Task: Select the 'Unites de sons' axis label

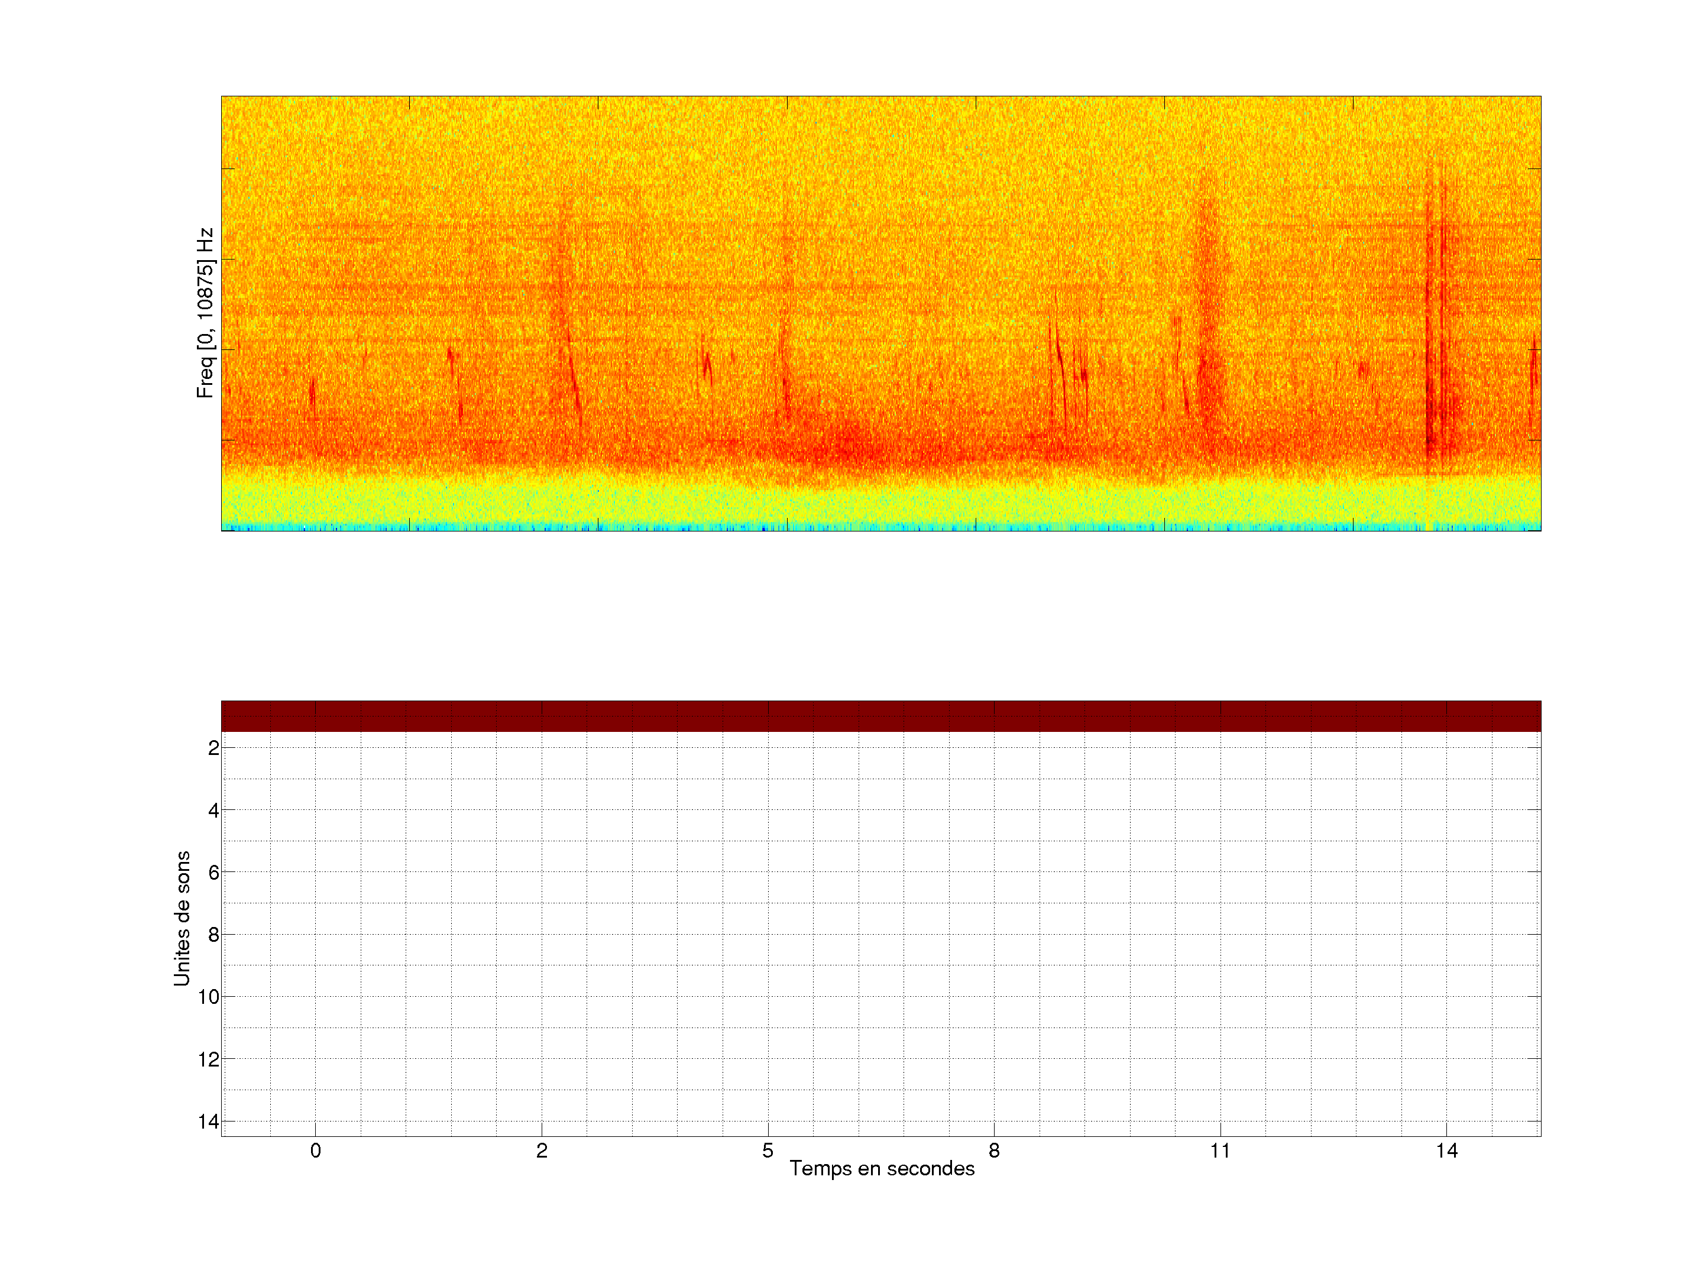Action: (182, 918)
